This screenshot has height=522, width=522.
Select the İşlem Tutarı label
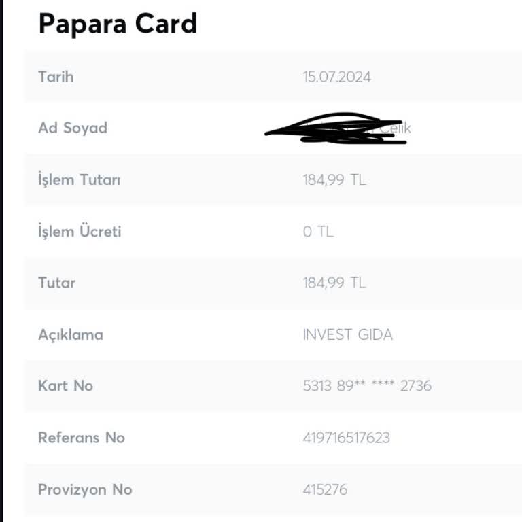coord(80,180)
